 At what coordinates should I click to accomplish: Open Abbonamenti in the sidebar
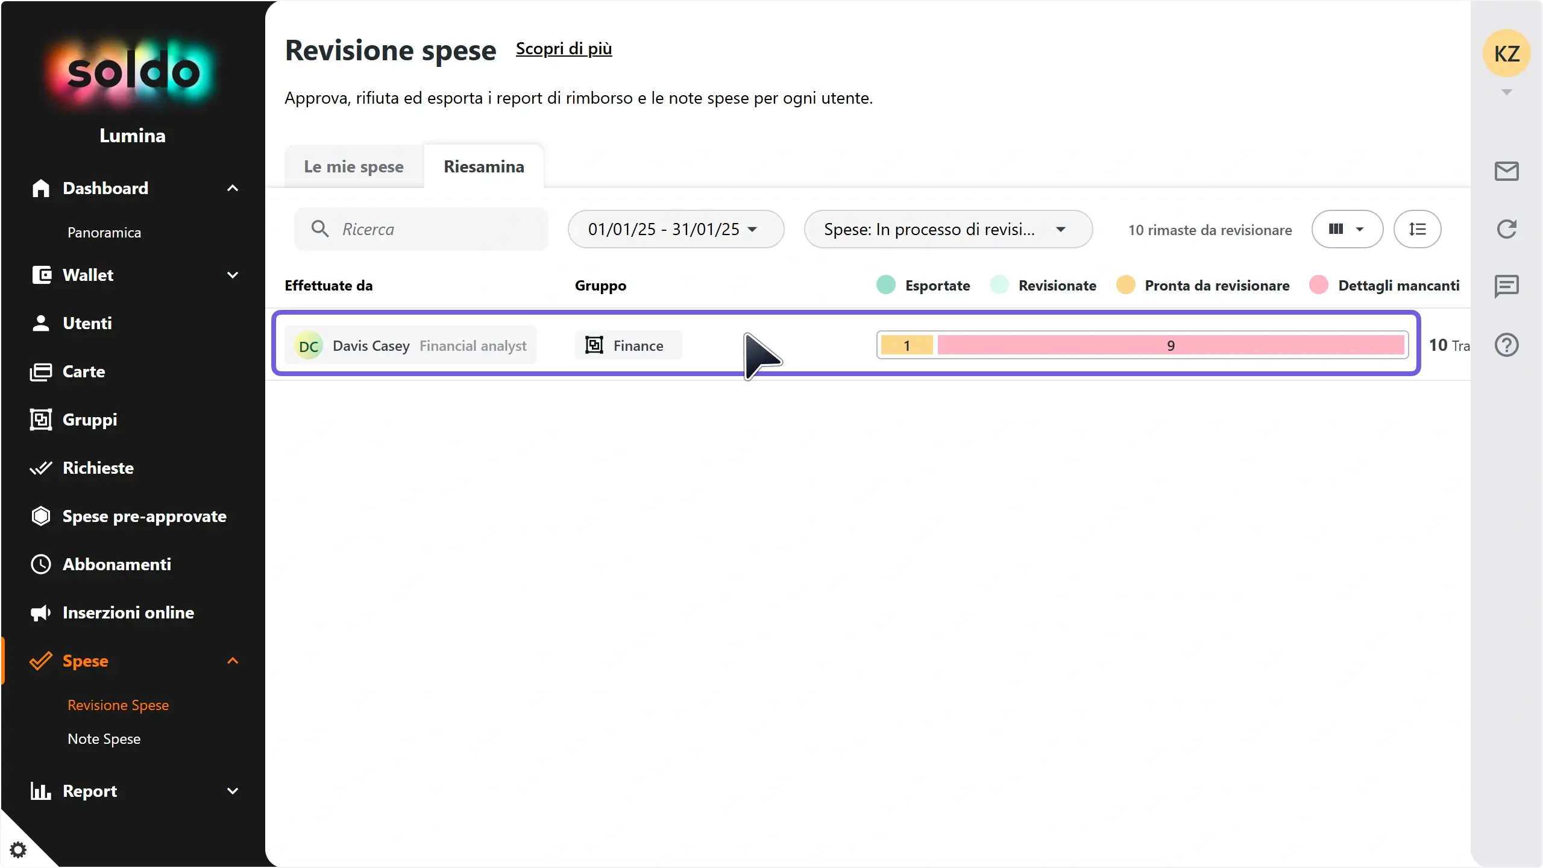pyautogui.click(x=116, y=564)
